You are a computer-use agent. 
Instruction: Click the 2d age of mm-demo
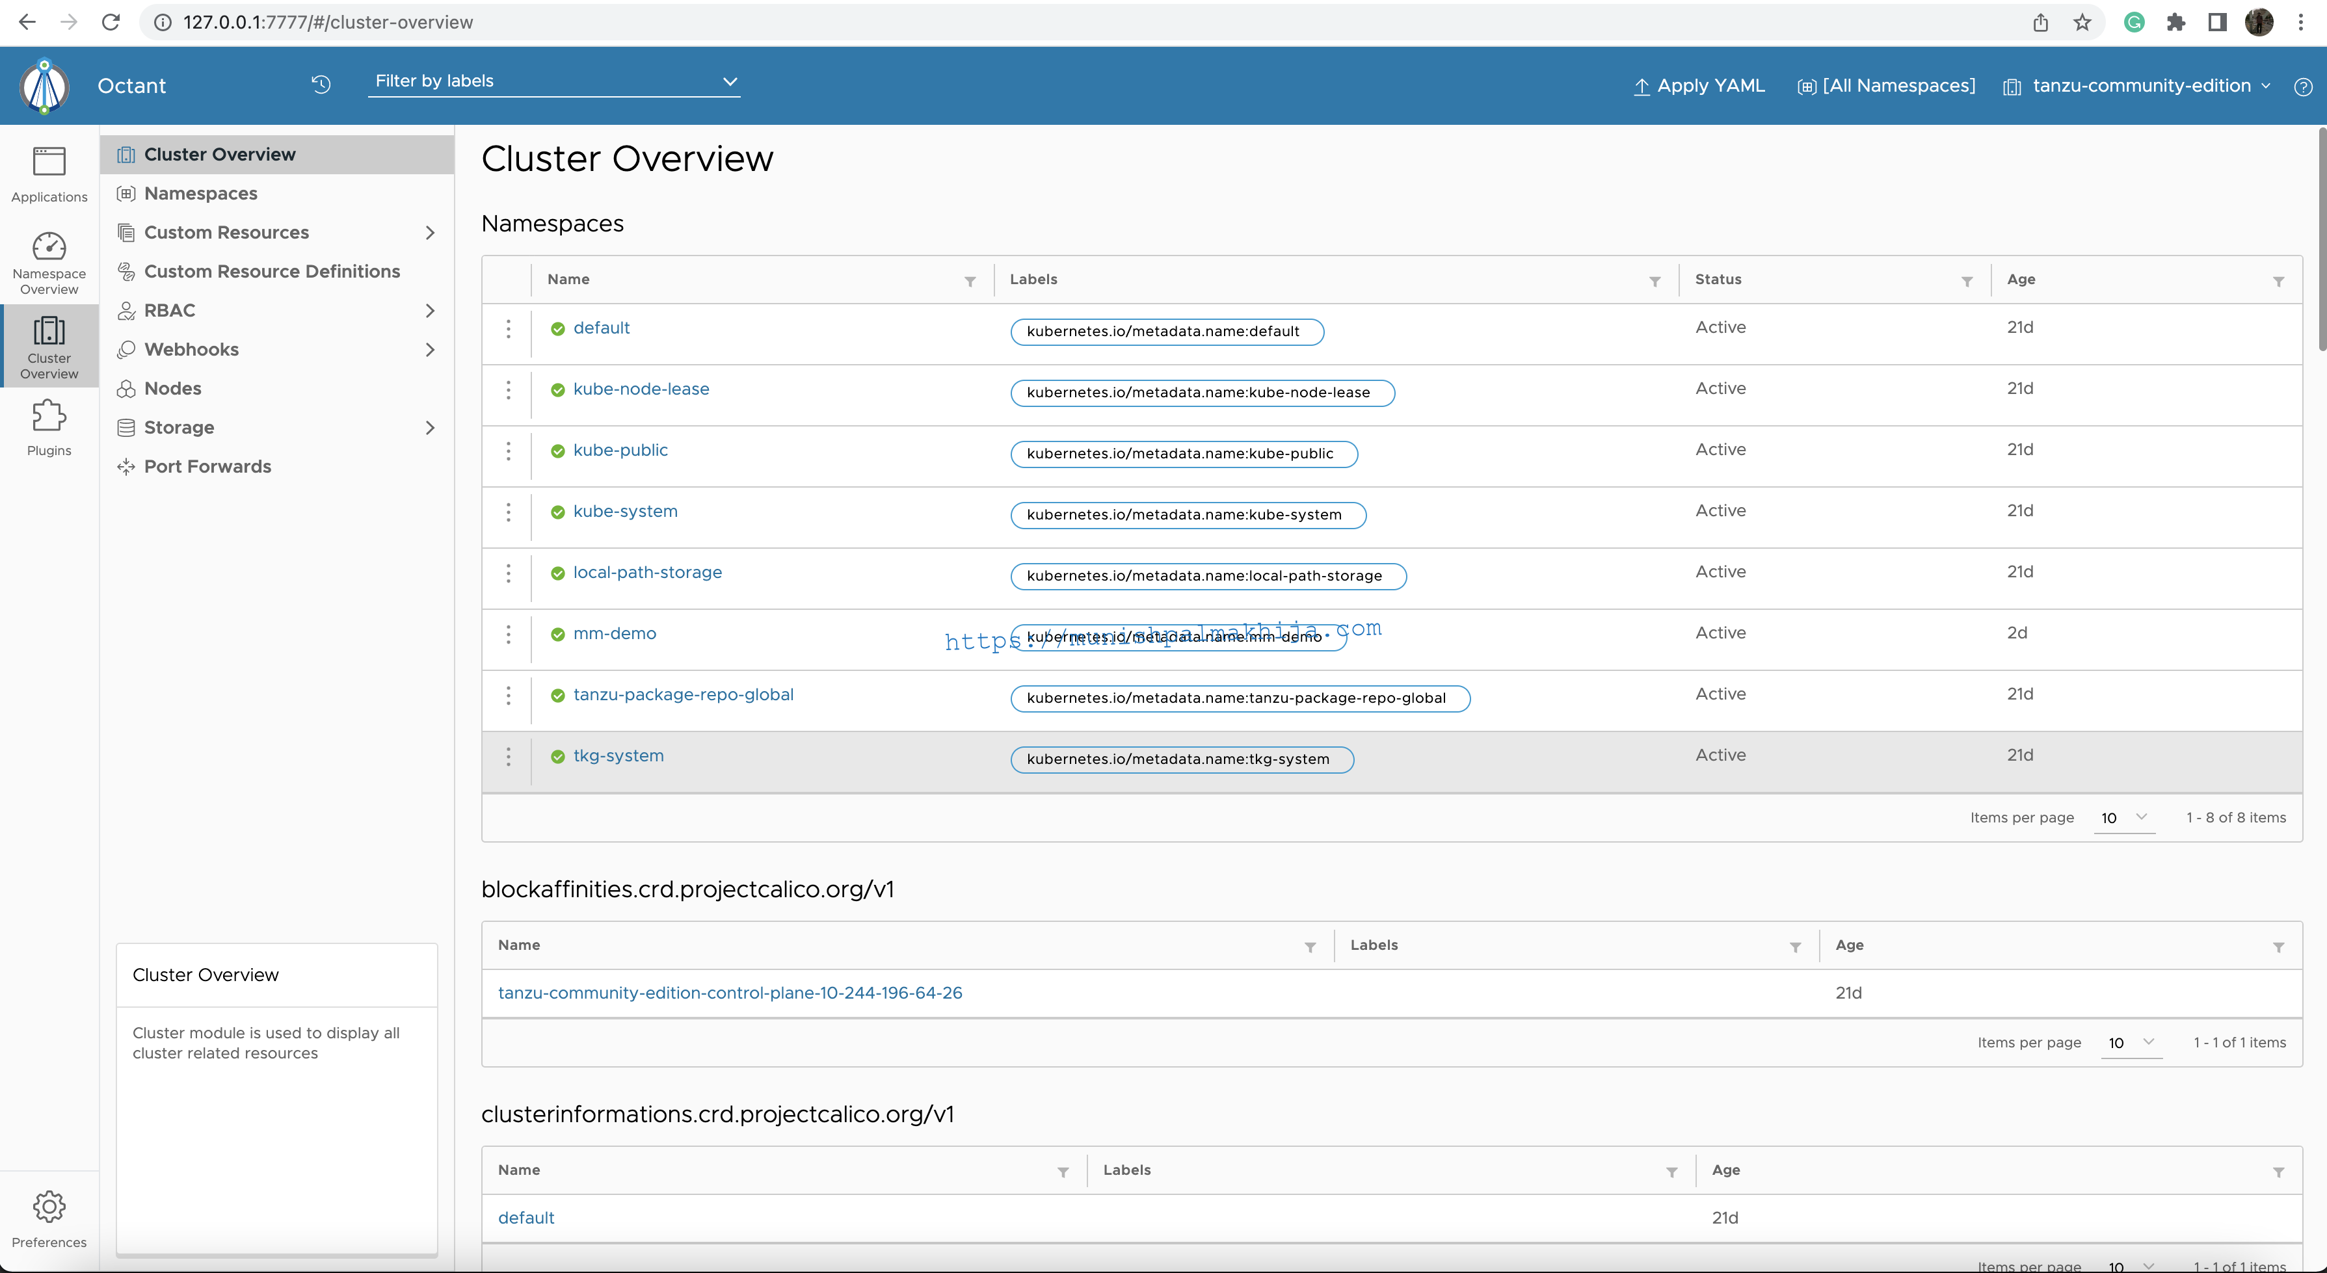tap(2017, 633)
